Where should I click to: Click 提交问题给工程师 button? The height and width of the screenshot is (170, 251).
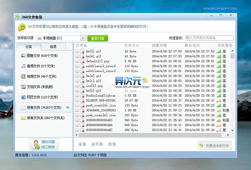pyautogui.click(x=44, y=145)
